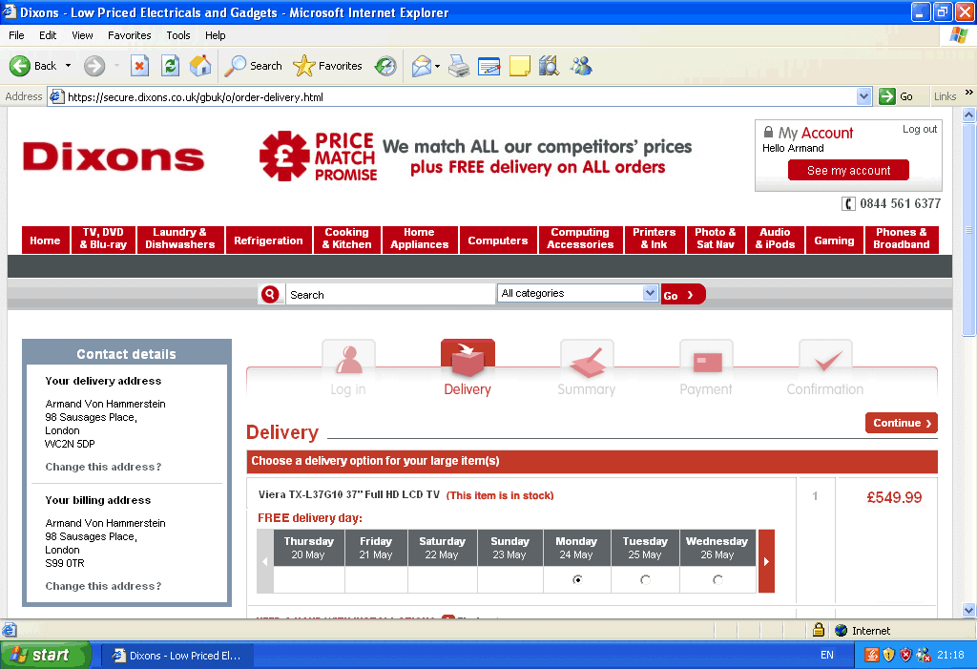
Task: Open the Computers category tab
Action: coord(498,240)
